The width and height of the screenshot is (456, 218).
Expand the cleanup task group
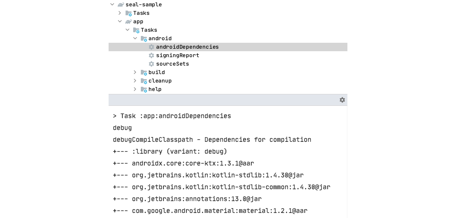pyautogui.click(x=135, y=80)
